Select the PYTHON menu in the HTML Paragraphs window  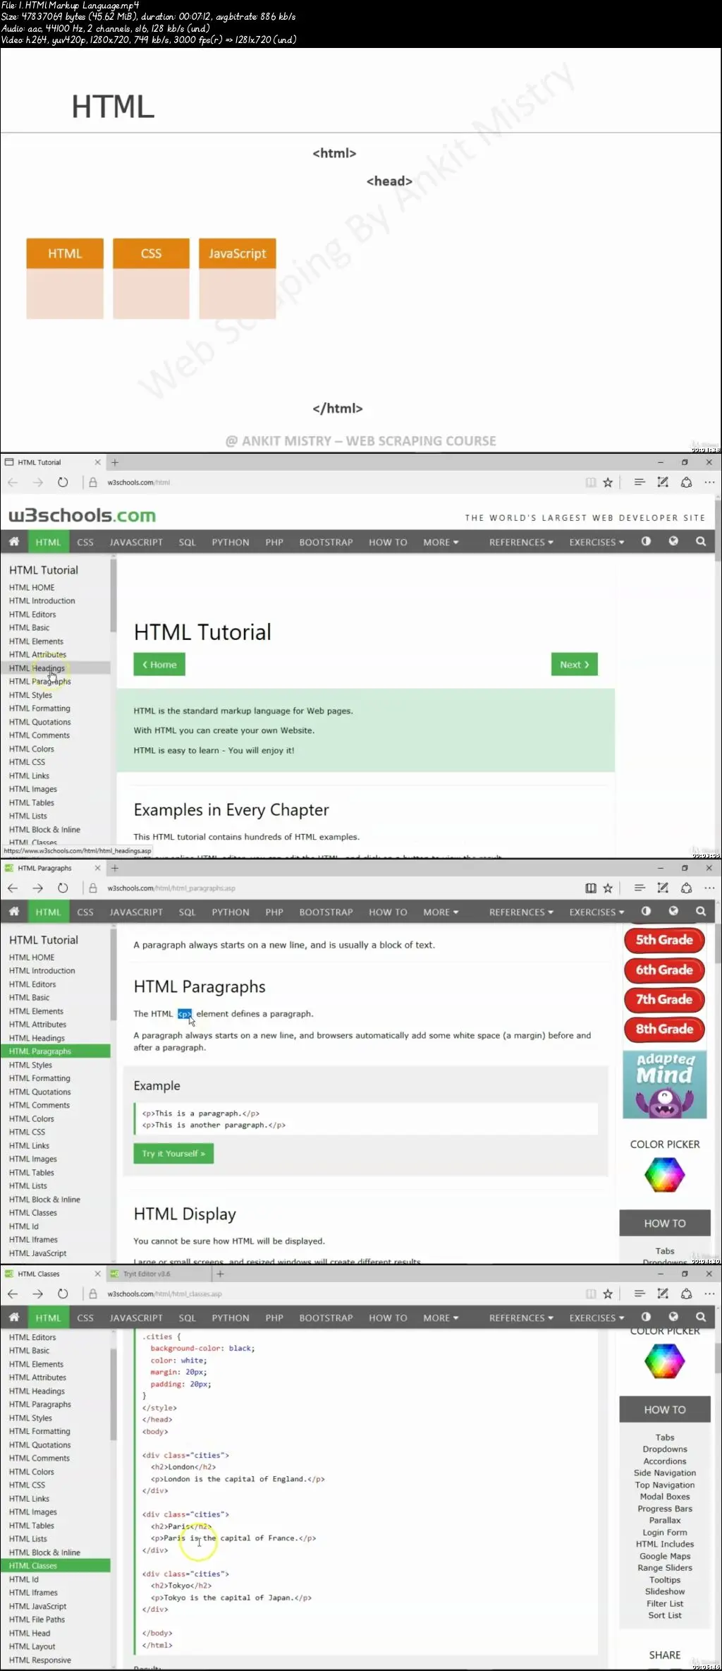coord(231,912)
